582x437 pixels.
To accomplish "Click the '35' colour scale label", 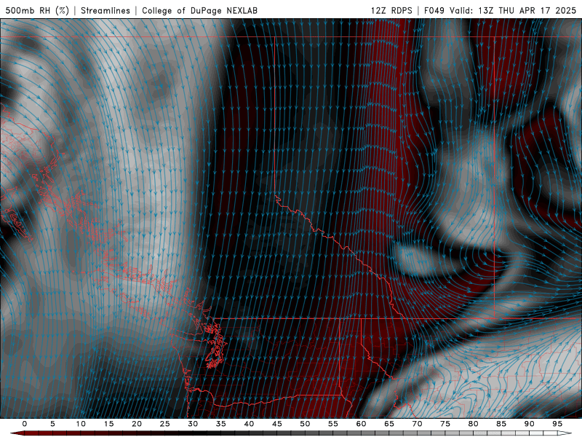I will (221, 424).
